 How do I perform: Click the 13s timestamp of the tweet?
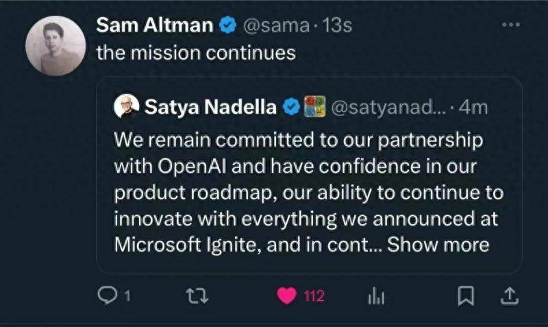(337, 26)
